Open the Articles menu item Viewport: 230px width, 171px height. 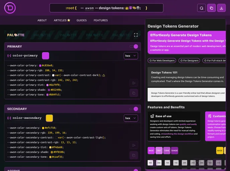click(62, 20)
